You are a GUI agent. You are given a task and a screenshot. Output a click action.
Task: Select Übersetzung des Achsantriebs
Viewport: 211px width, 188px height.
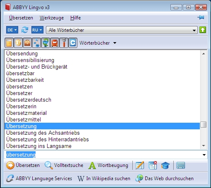(x=102, y=133)
